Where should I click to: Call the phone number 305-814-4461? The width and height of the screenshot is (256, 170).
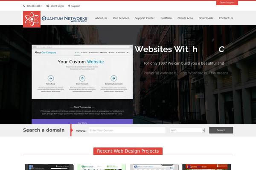pos(34,6)
